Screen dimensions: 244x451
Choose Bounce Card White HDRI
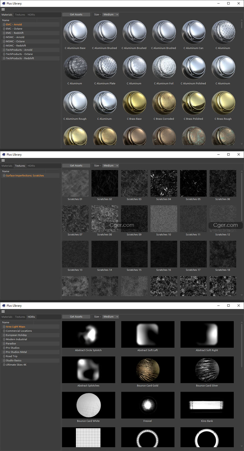pyautogui.click(x=88, y=405)
